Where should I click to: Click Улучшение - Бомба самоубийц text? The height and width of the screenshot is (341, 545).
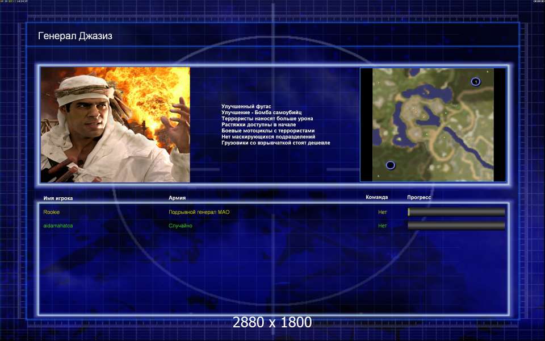[261, 113]
